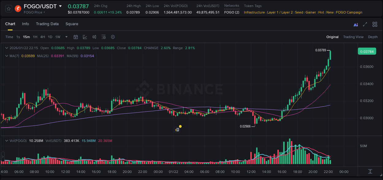Open the candlestick display options
This screenshot has height=180, width=383.
tap(94, 37)
